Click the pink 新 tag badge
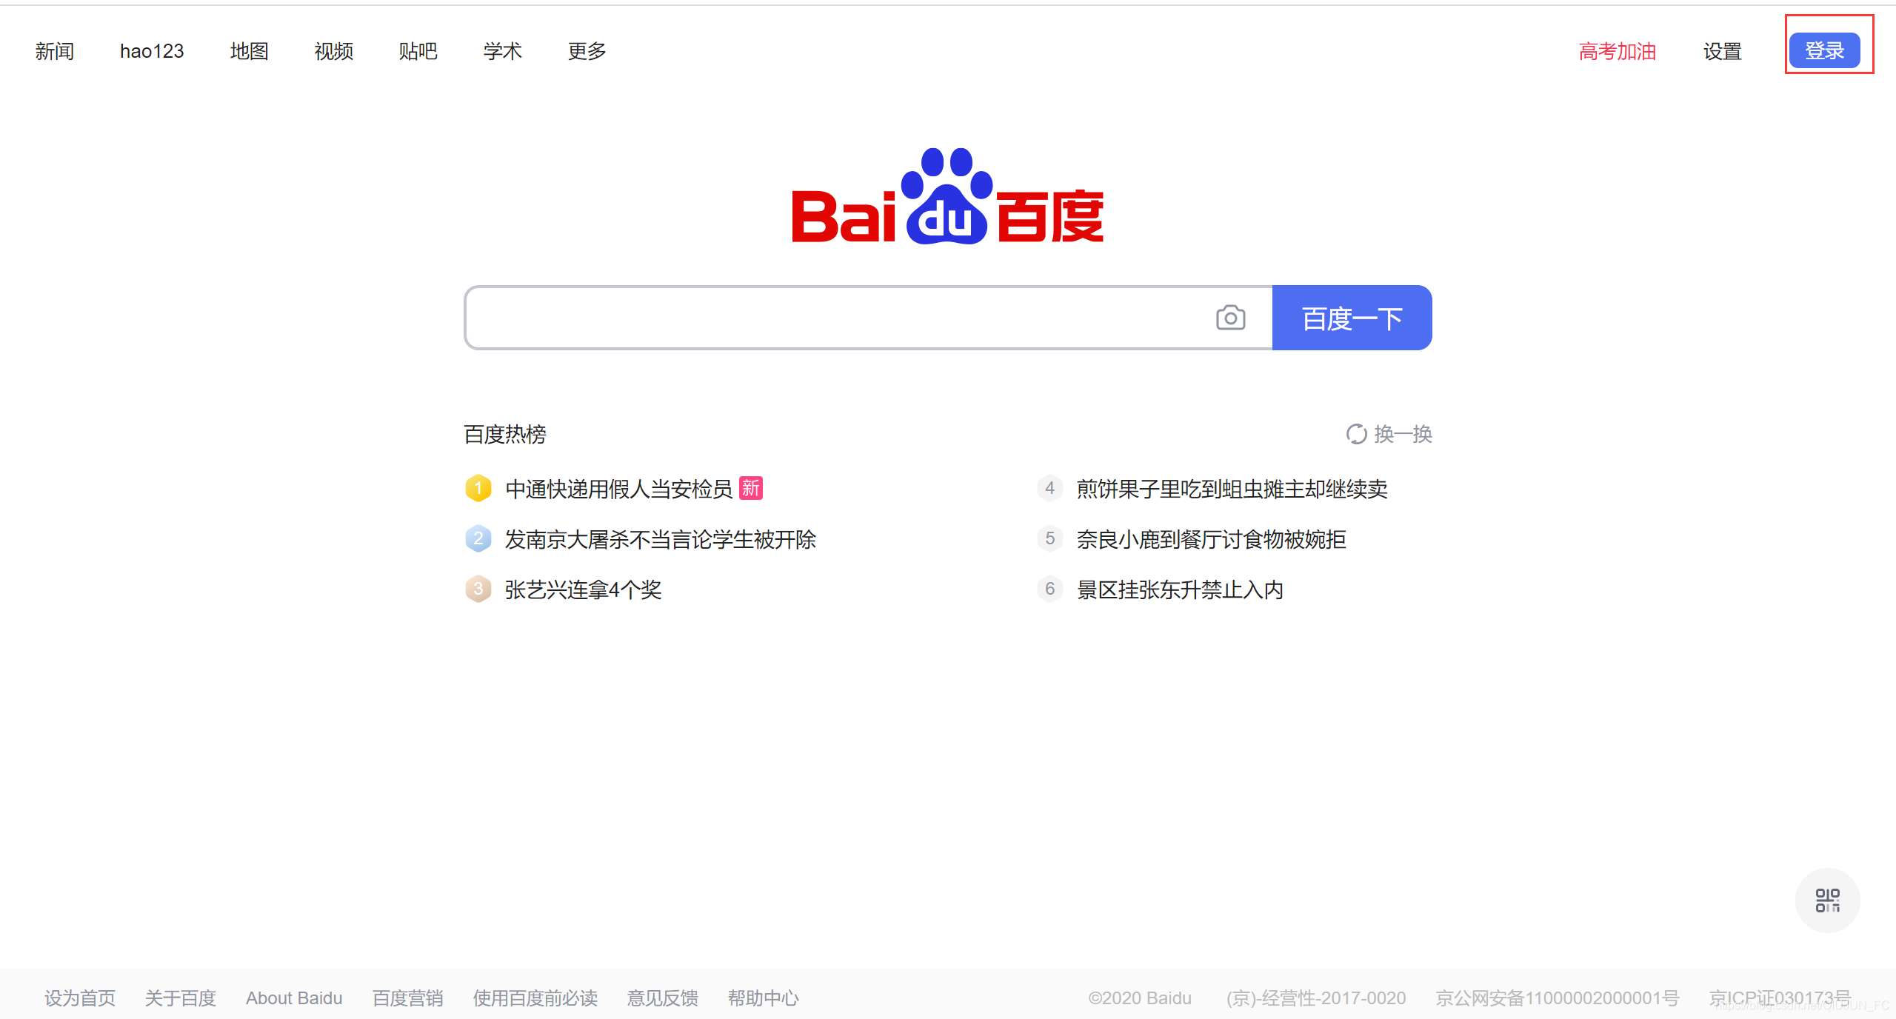The image size is (1896, 1019). tap(751, 488)
